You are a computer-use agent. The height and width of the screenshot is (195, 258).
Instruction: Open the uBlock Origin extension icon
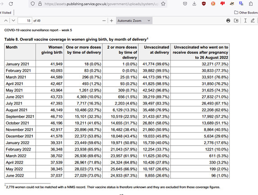tap(204, 4)
